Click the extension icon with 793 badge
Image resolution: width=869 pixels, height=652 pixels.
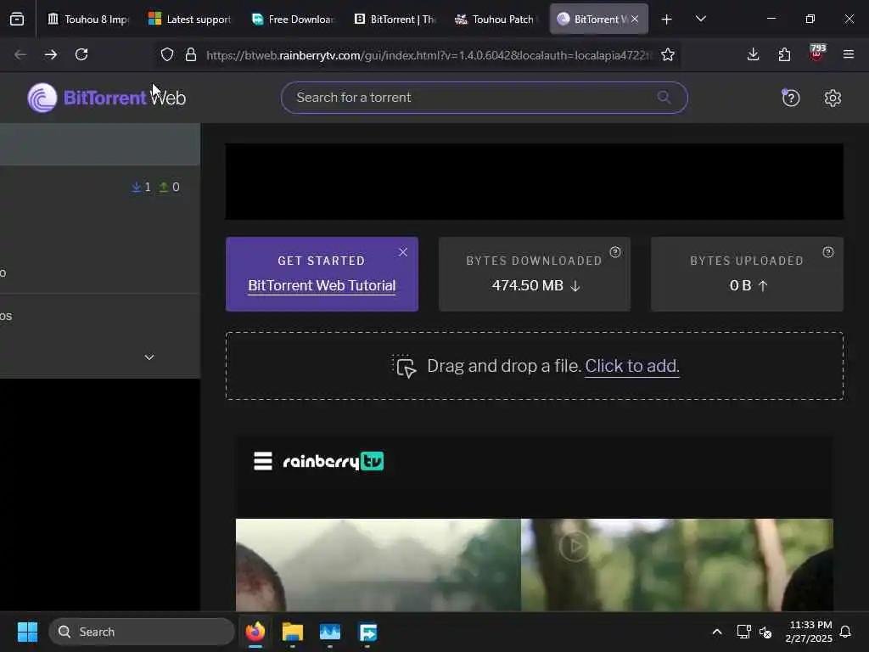pos(816,53)
